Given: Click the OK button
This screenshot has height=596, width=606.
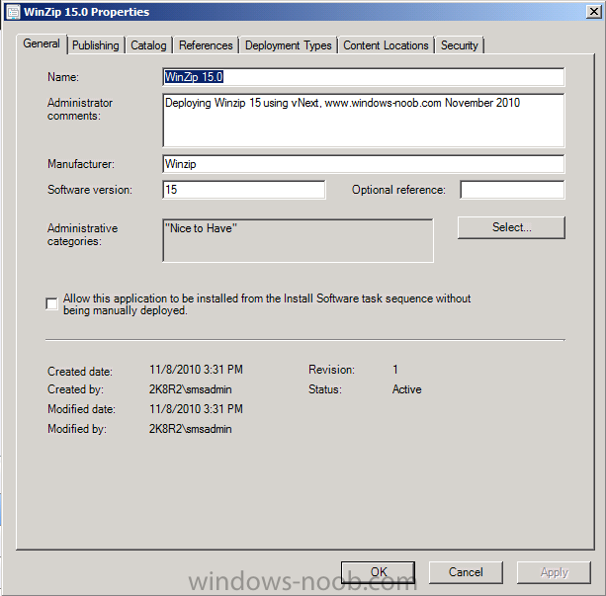Looking at the screenshot, I should point(378,572).
